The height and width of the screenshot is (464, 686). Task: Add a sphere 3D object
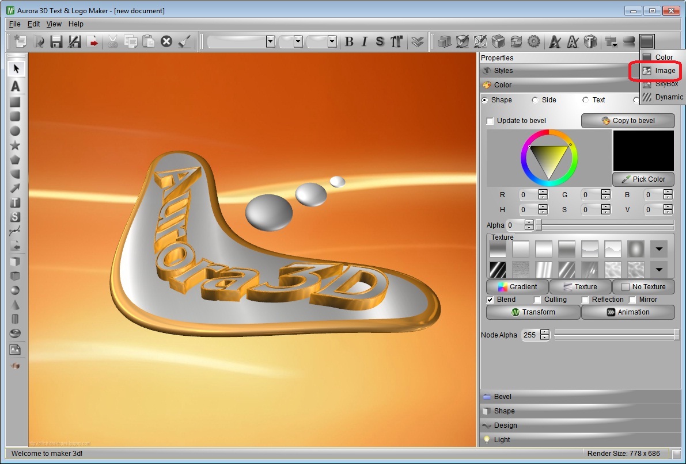(16, 290)
